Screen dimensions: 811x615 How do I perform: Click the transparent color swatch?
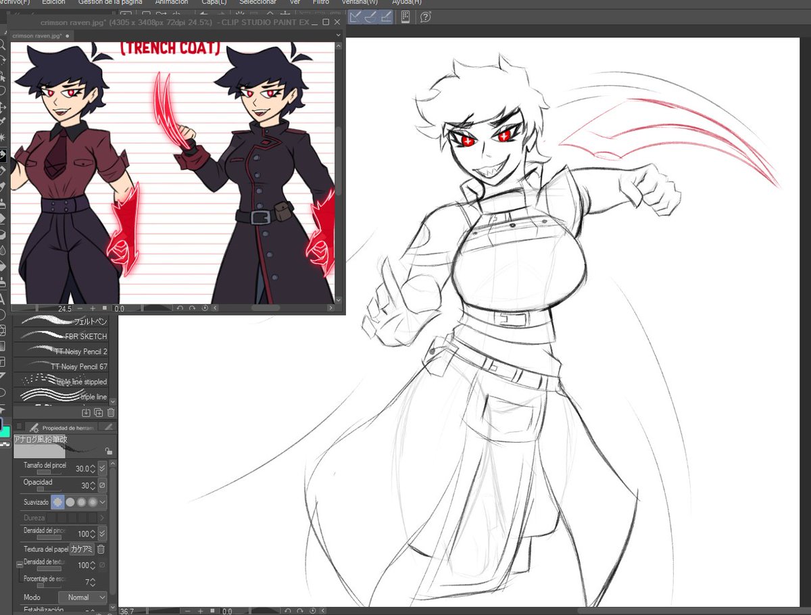point(5,444)
